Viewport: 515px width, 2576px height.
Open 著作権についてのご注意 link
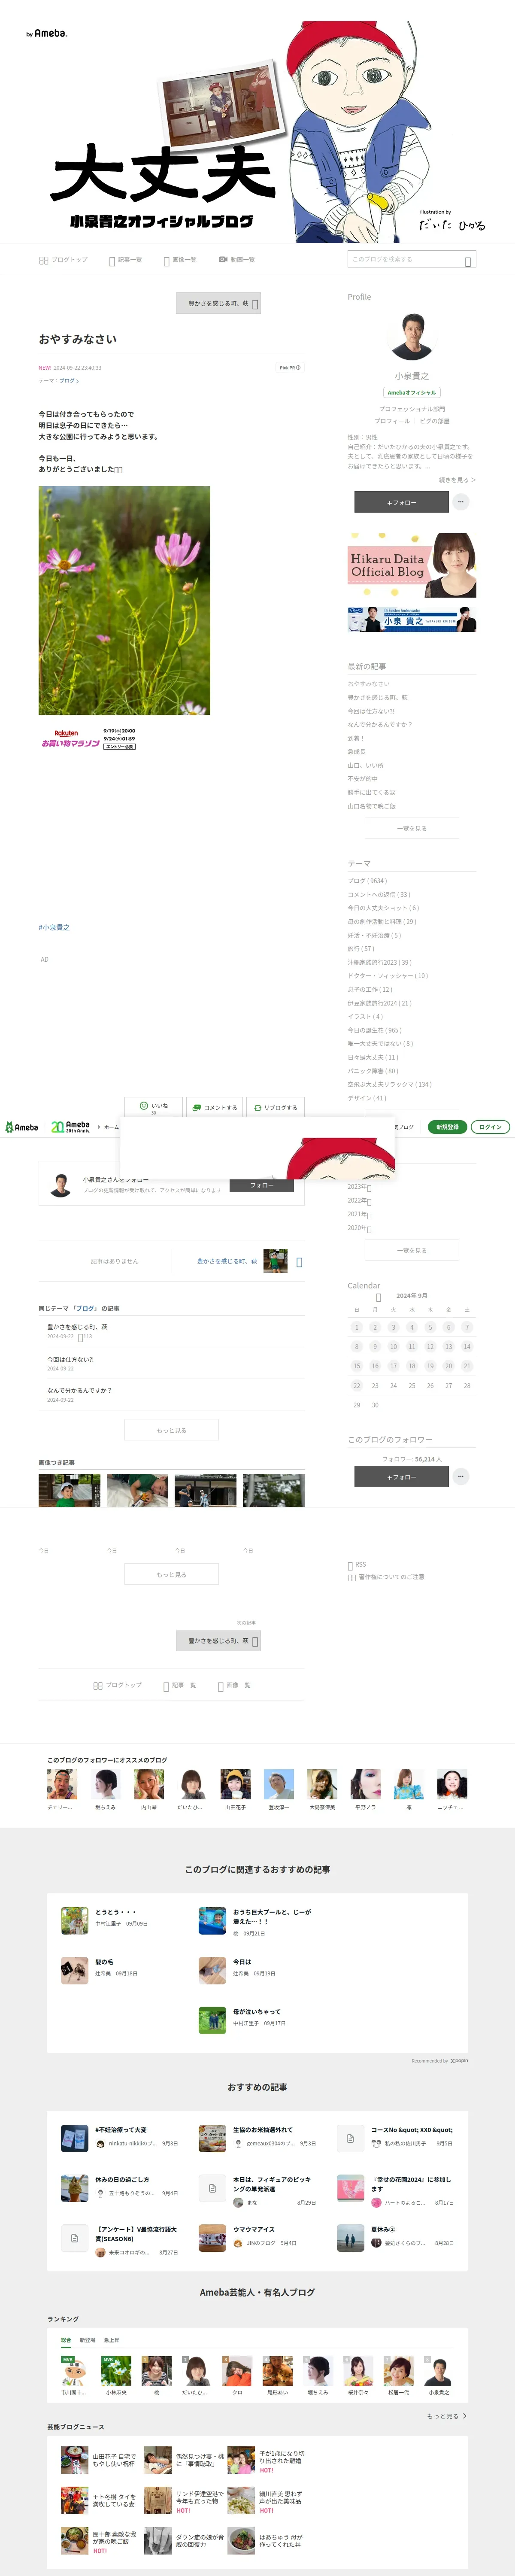tap(386, 1577)
